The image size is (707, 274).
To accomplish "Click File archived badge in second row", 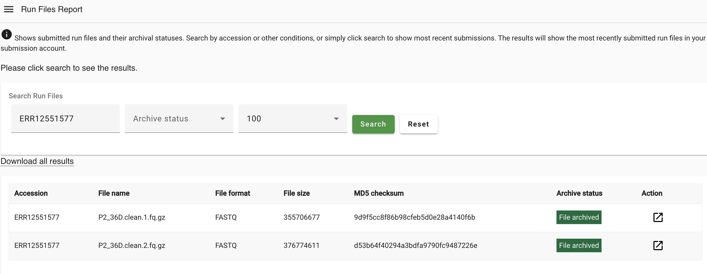I will [x=579, y=245].
